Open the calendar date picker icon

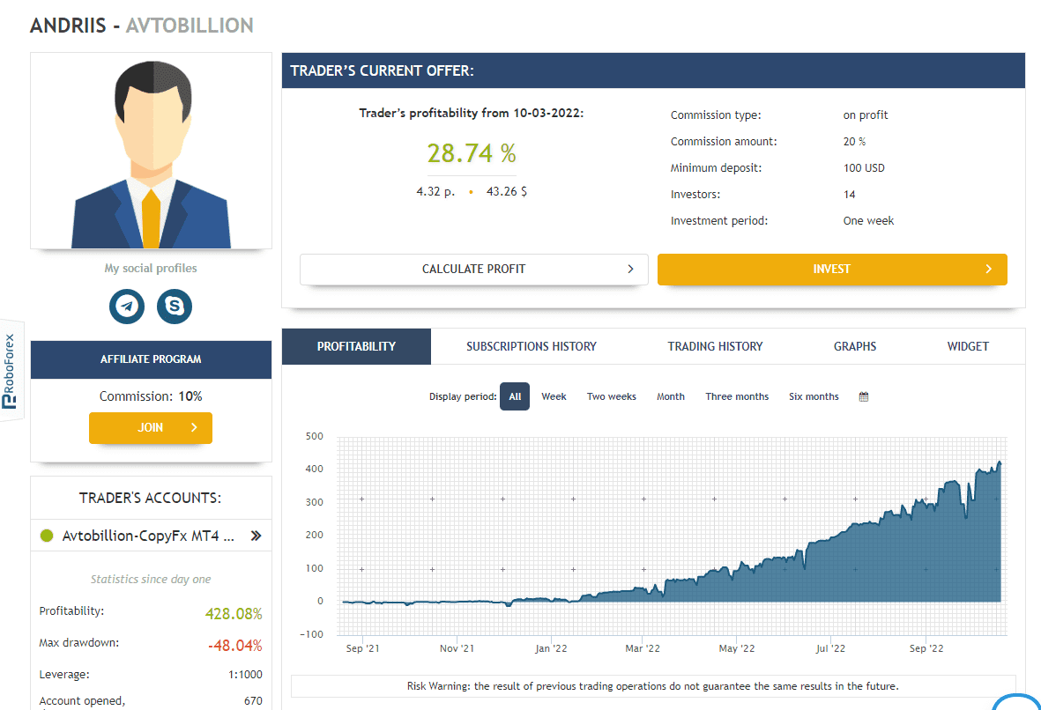point(864,396)
